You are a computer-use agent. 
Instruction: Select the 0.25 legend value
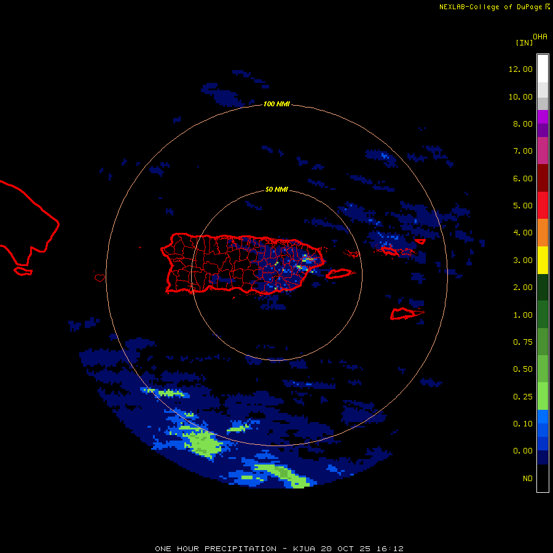pos(523,397)
